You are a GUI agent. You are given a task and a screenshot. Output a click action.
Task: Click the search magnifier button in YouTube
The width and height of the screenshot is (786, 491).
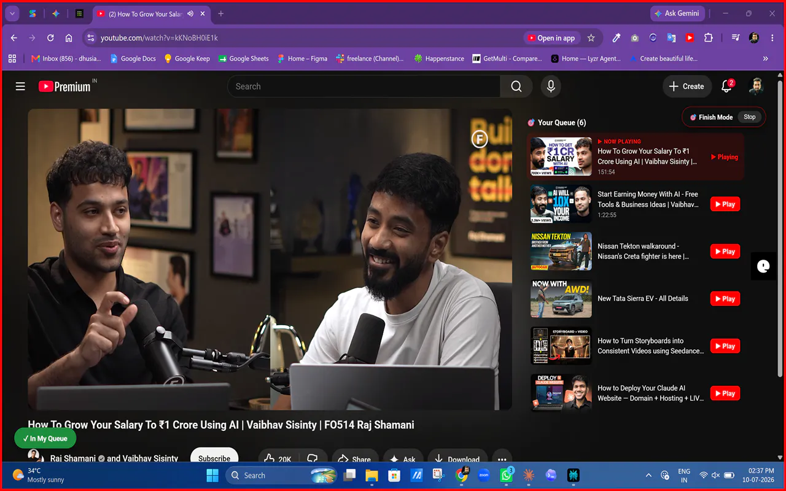(x=516, y=87)
